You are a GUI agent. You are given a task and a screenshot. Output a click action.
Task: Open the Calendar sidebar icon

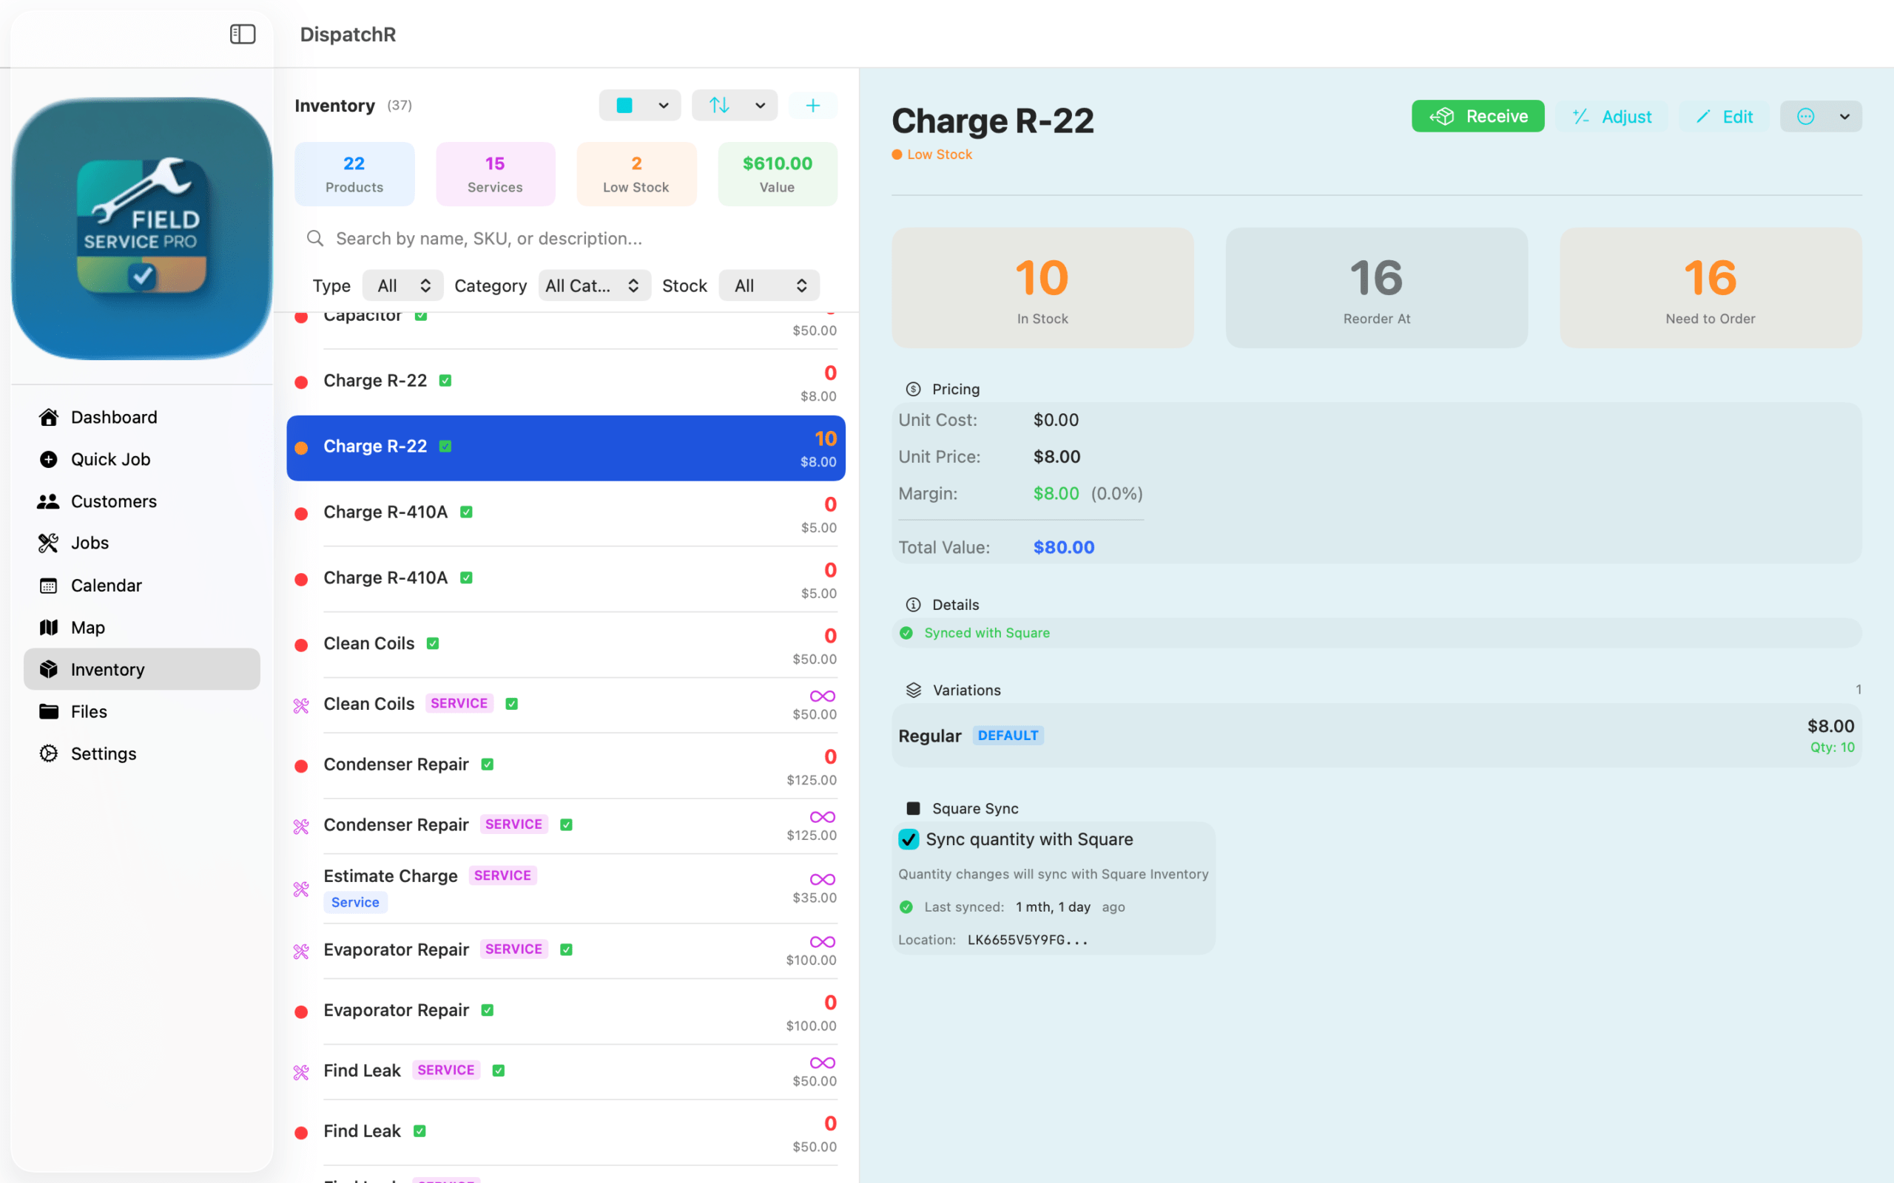pyautogui.click(x=49, y=586)
